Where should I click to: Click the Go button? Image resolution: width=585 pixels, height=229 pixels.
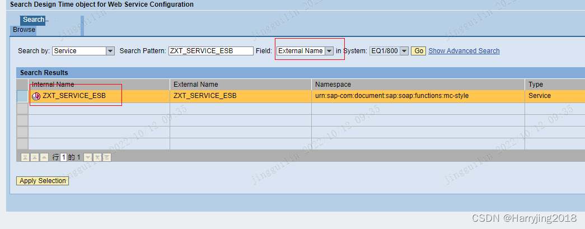tap(419, 51)
